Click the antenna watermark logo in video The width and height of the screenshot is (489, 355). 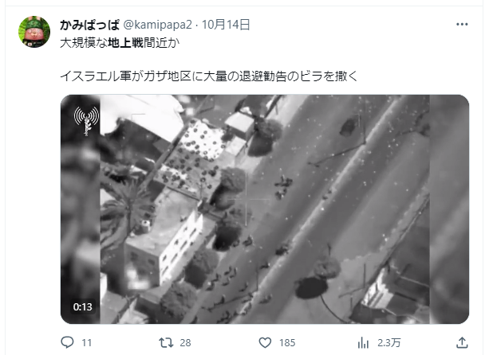(x=86, y=121)
